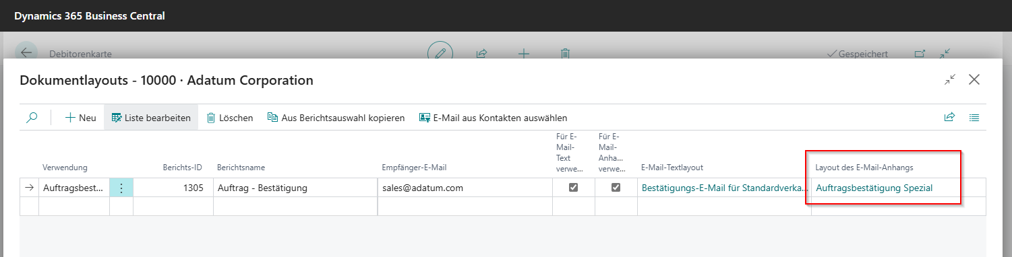The height and width of the screenshot is (257, 1012).
Task: Click the Verwendung cell Auftragsbest...
Action: click(x=74, y=188)
